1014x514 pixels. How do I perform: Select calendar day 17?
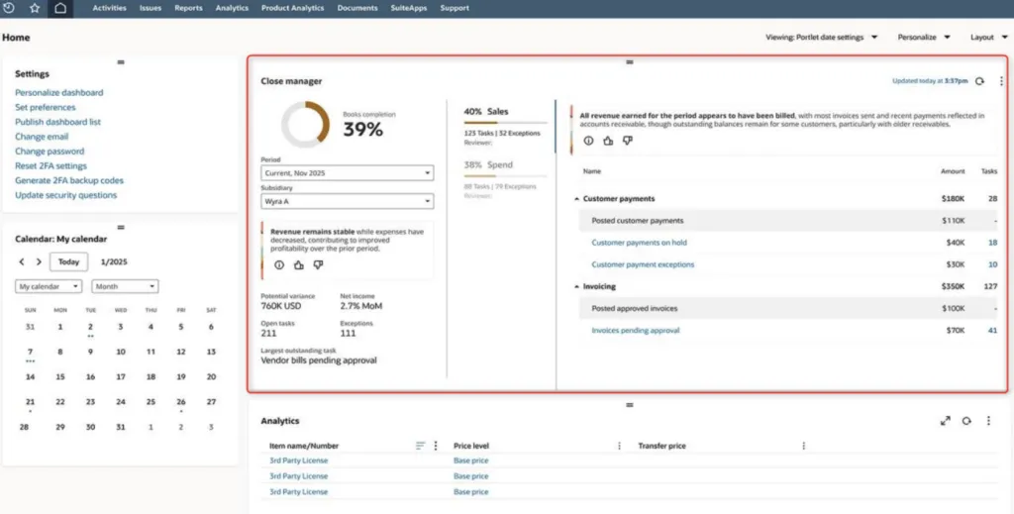pos(120,377)
